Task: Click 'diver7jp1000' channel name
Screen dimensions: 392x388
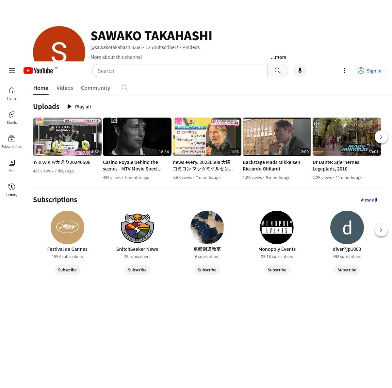Action: 347,249
